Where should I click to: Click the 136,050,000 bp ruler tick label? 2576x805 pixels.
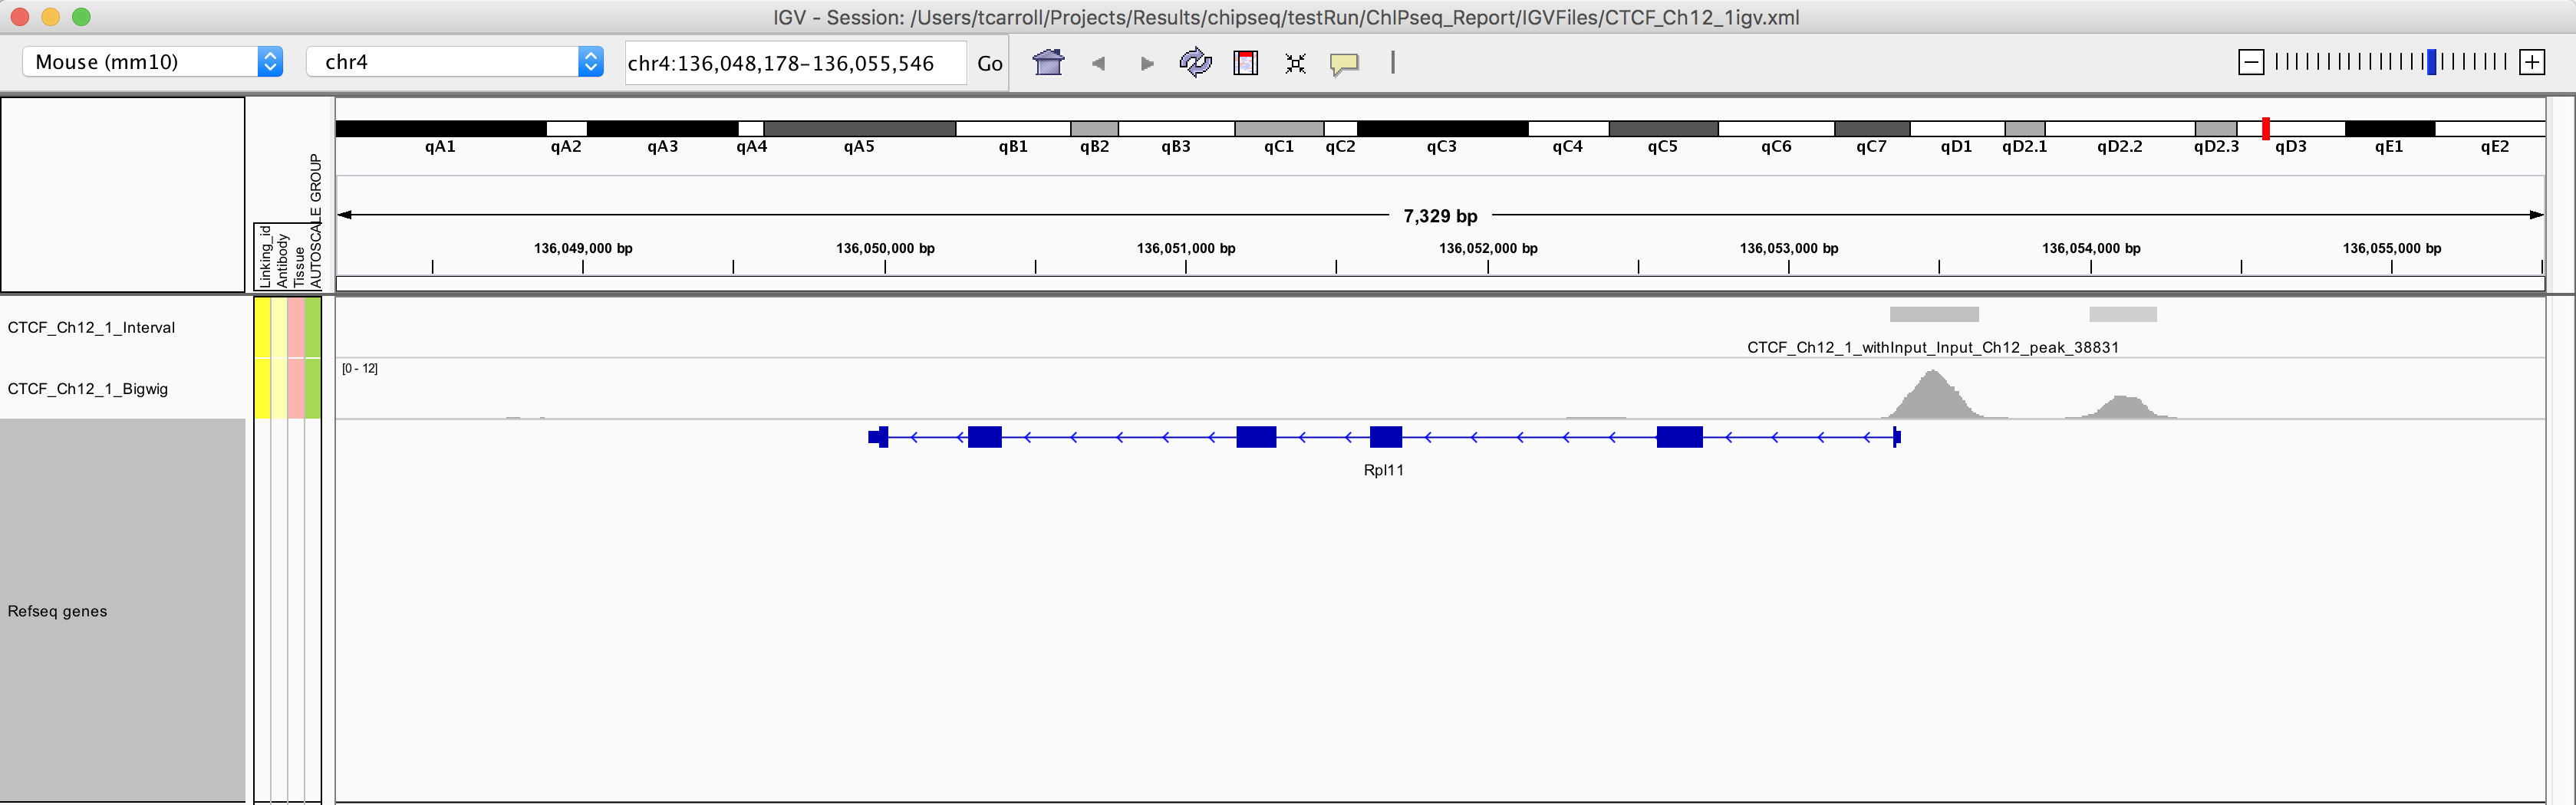pos(885,248)
